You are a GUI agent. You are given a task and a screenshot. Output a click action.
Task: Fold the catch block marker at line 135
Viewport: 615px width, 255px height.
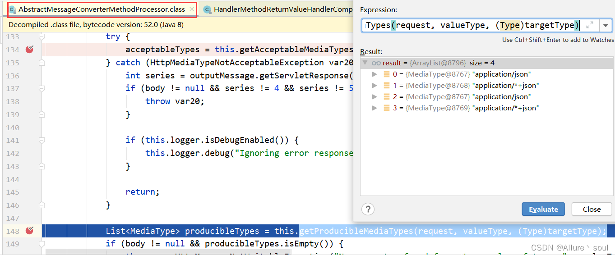[42, 63]
